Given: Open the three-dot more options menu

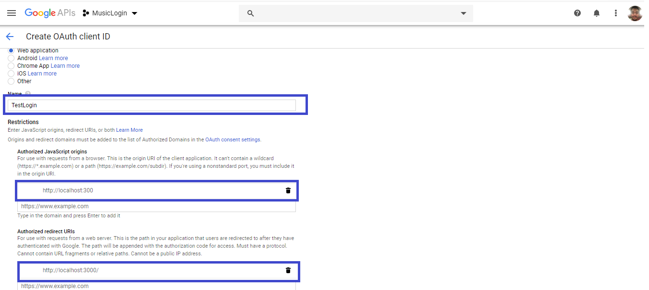Looking at the screenshot, I should click(616, 13).
